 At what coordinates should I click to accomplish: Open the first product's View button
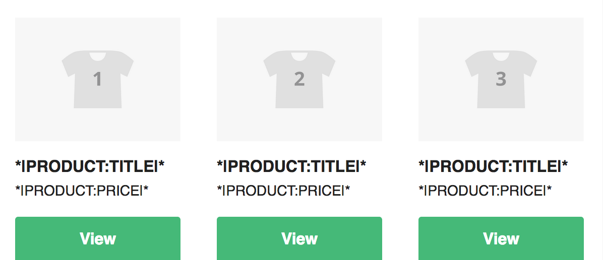coord(98,238)
